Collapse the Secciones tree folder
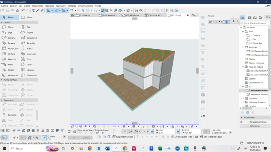The width and height of the screenshot is (271, 152). tap(243, 47)
